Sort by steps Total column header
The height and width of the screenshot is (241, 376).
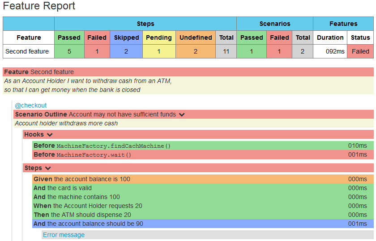tap(226, 37)
